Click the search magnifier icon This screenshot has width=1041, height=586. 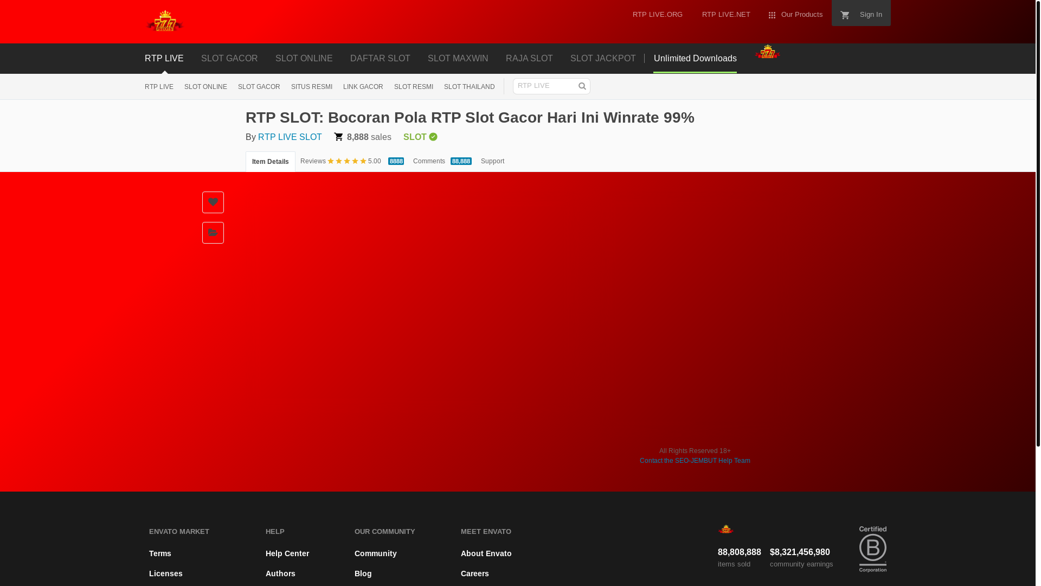tap(582, 86)
